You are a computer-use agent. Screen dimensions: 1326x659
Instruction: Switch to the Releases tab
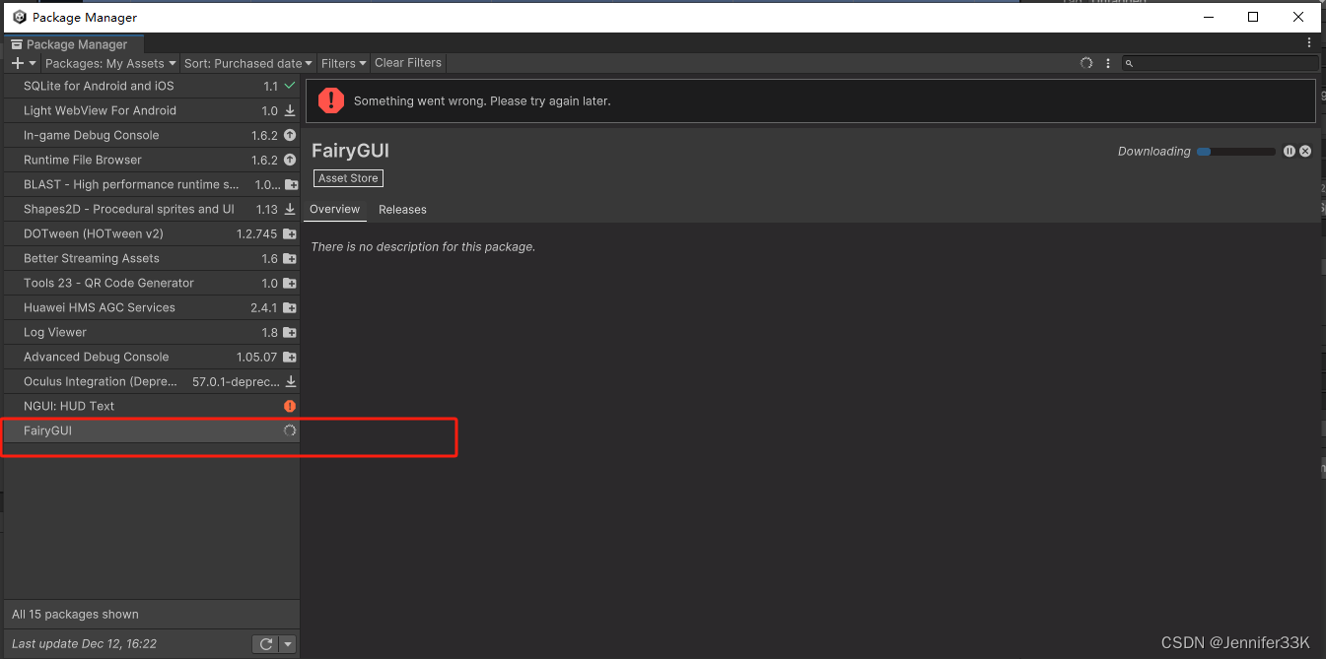(402, 209)
